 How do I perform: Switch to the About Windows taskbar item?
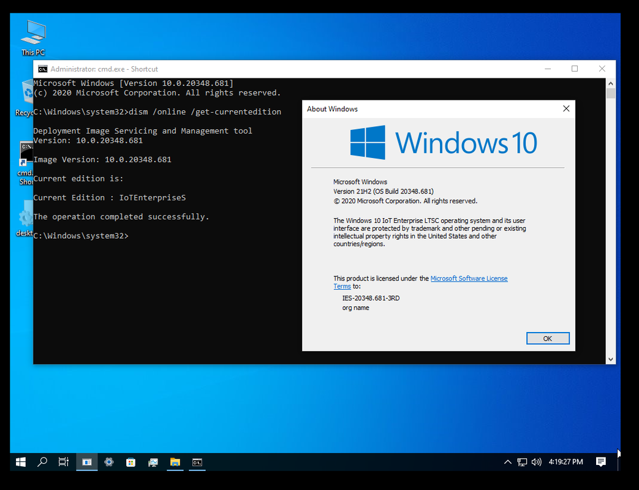click(87, 462)
